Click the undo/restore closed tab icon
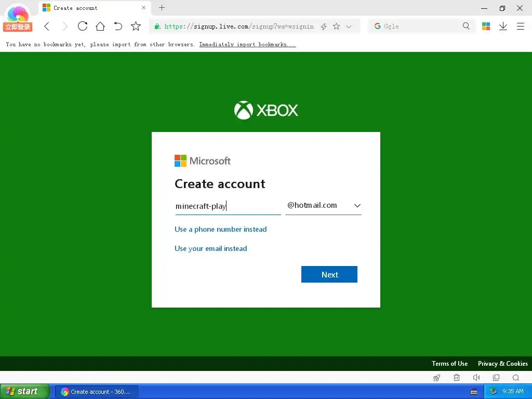 click(118, 26)
